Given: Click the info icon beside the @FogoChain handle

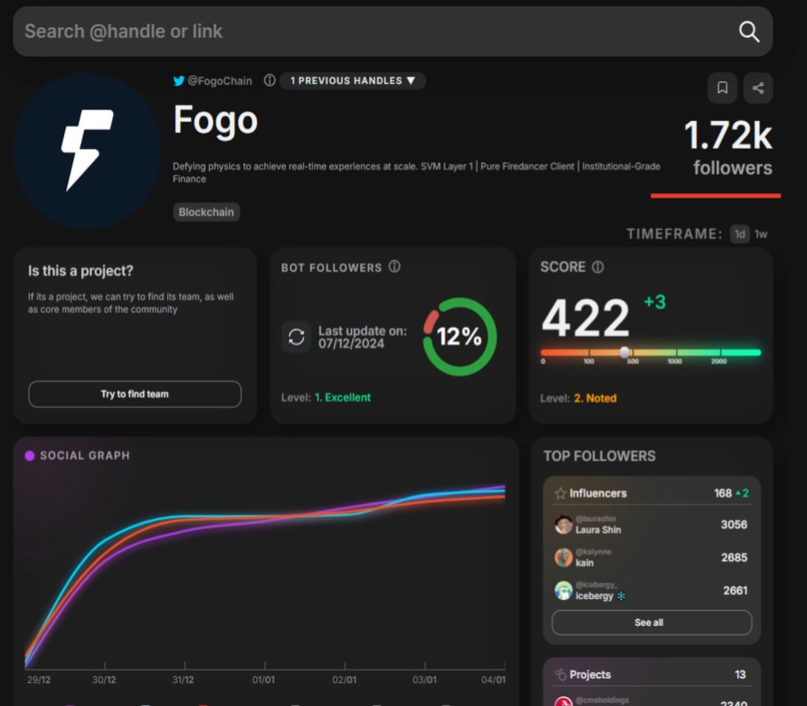Looking at the screenshot, I should (x=269, y=80).
